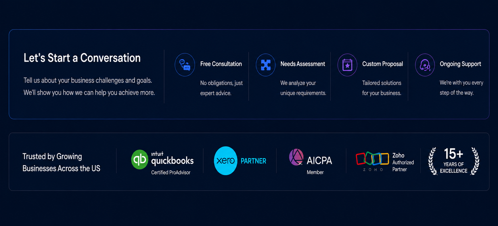Image resolution: width=498 pixels, height=226 pixels.
Task: Open the Ongoing Support heading
Action: (460, 64)
